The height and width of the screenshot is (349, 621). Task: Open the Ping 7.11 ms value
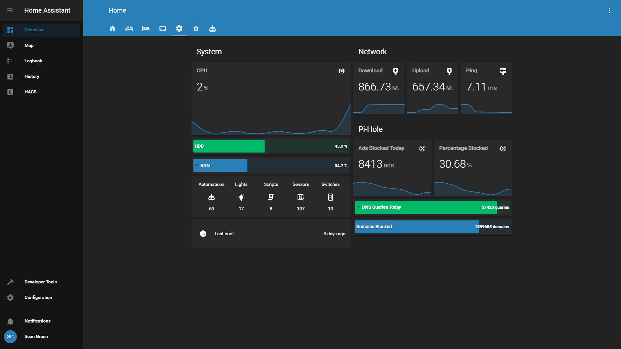(481, 87)
